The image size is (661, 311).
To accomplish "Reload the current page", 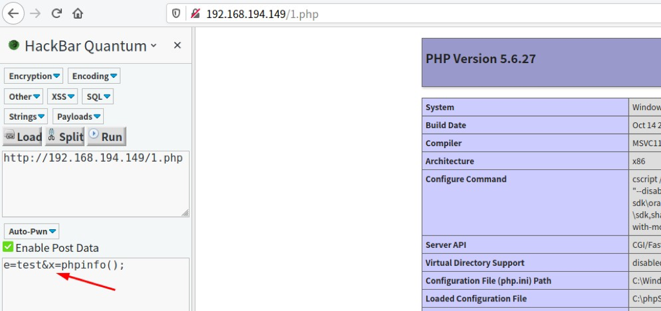I will coord(57,14).
